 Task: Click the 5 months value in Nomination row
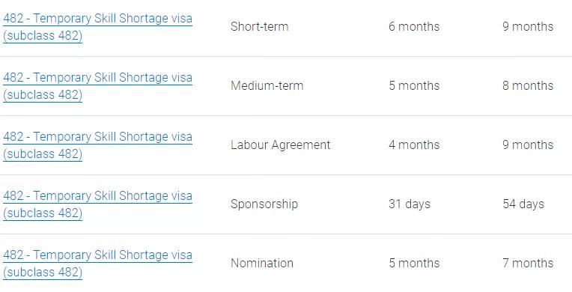point(414,263)
